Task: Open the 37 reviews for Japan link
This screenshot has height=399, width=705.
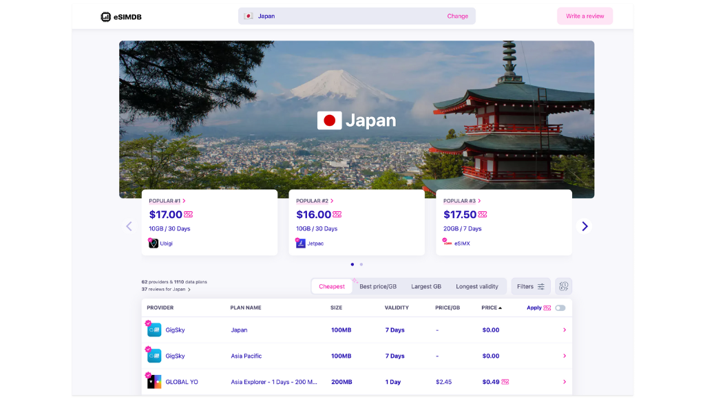Action: point(166,290)
